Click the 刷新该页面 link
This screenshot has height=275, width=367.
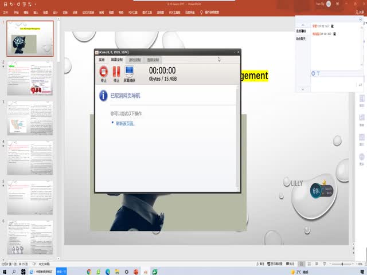tap(126, 123)
